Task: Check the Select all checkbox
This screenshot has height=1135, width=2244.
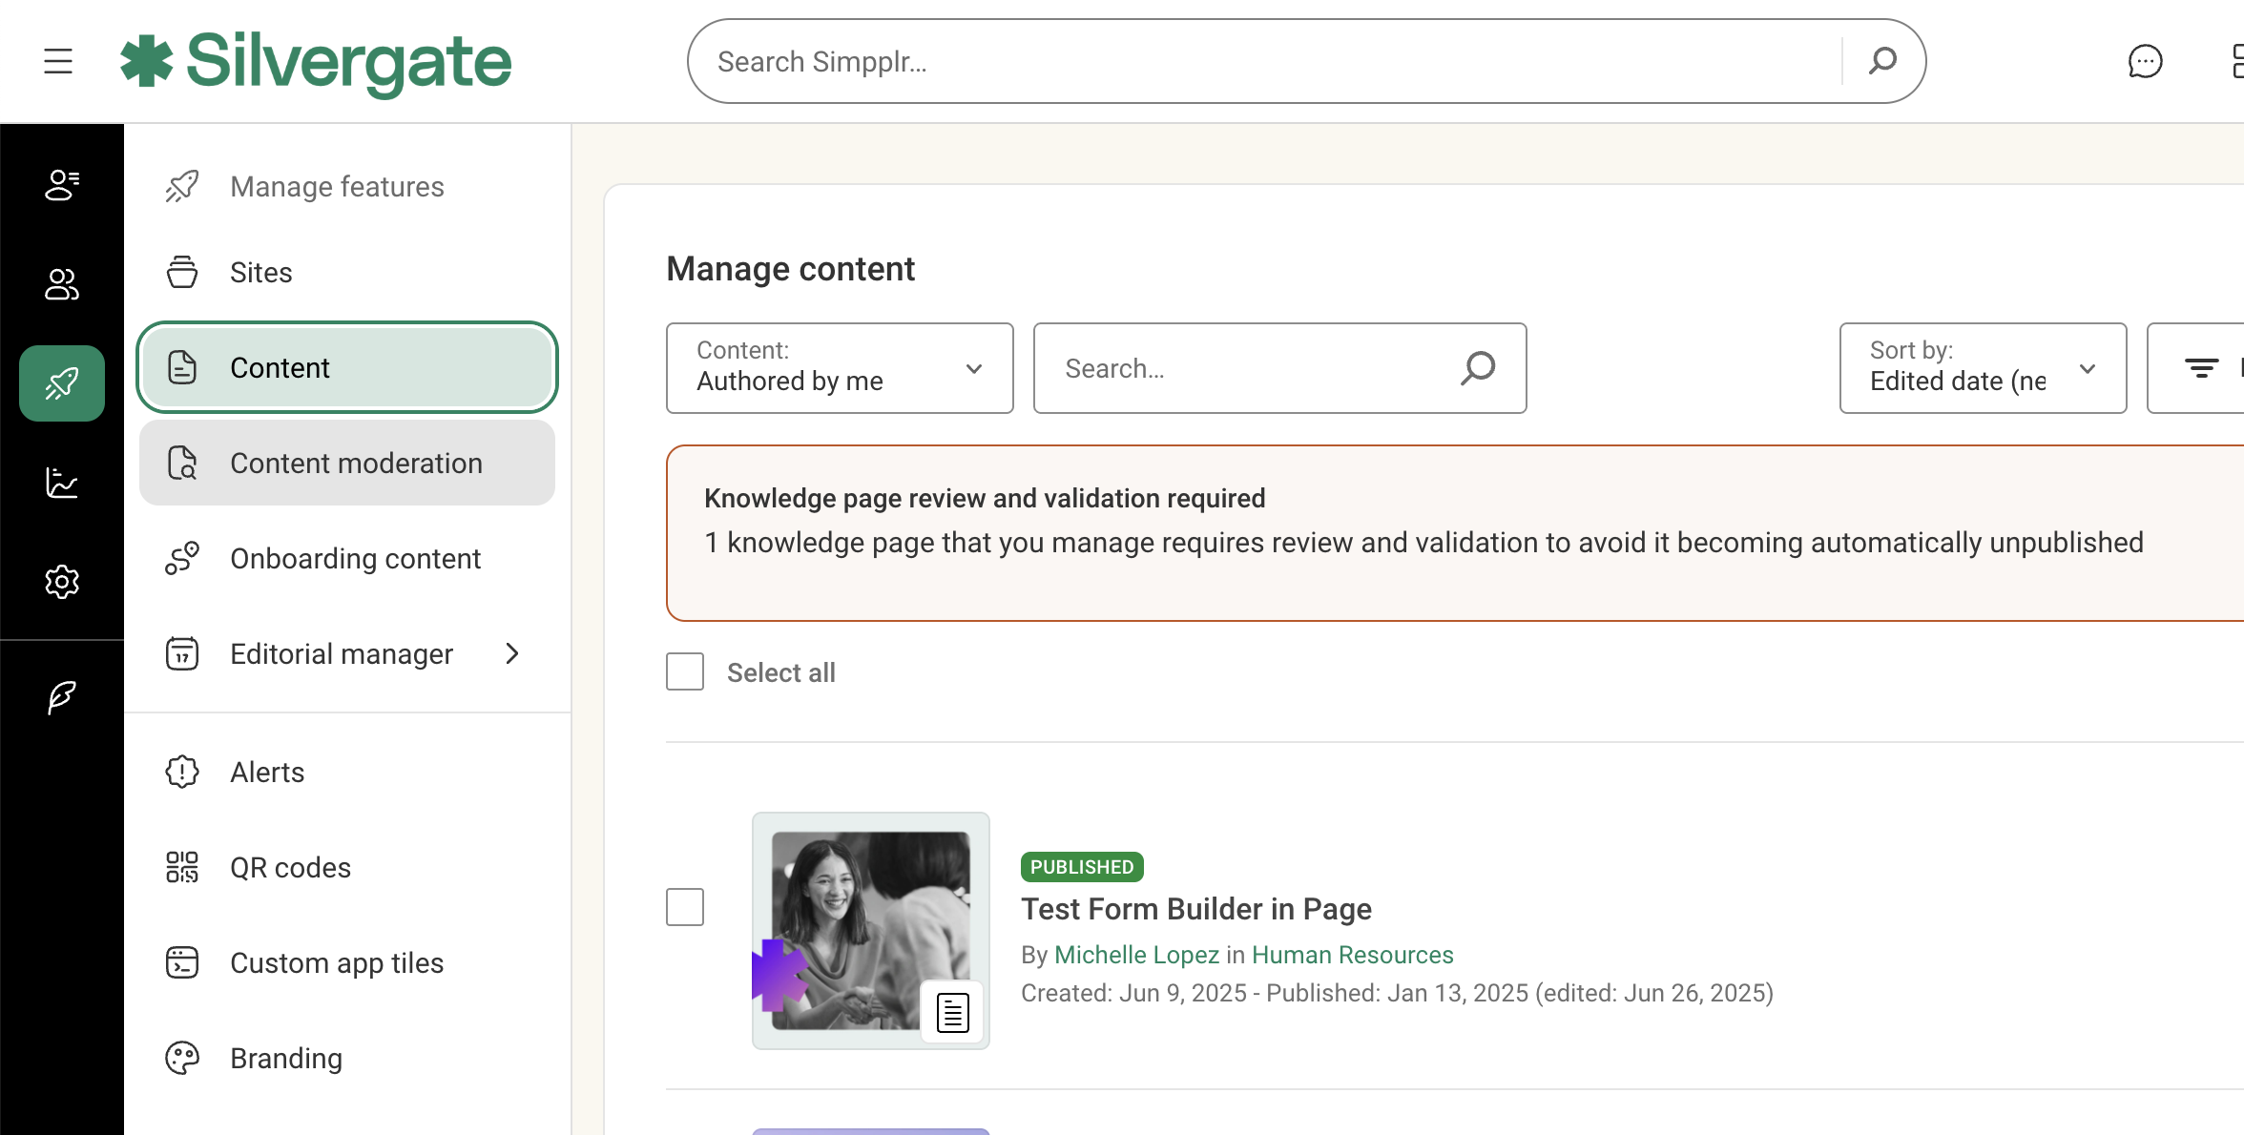Action: pos(685,672)
